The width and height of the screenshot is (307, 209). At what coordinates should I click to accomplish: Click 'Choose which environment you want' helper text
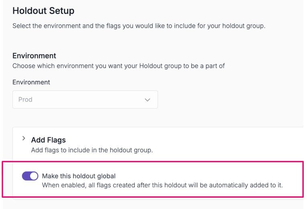(x=118, y=66)
